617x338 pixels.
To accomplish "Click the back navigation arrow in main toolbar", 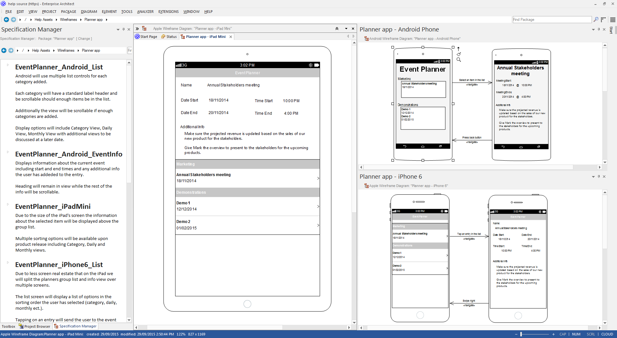I will [6, 20].
